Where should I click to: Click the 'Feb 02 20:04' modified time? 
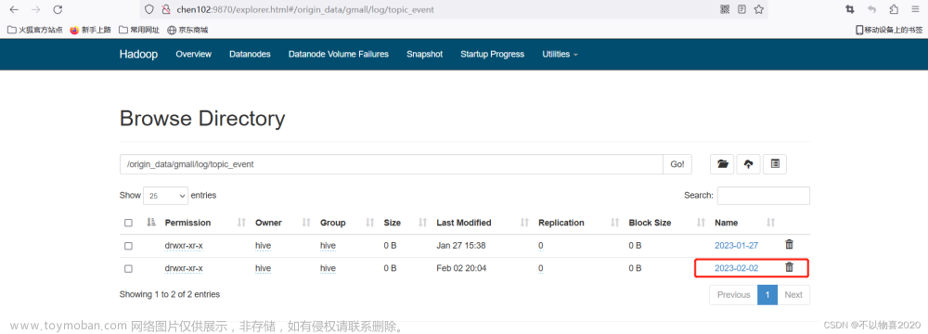coord(461,268)
